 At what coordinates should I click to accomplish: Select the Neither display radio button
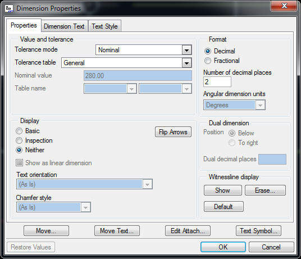coord(19,150)
